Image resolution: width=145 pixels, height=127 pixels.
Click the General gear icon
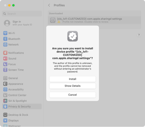[5, 78]
